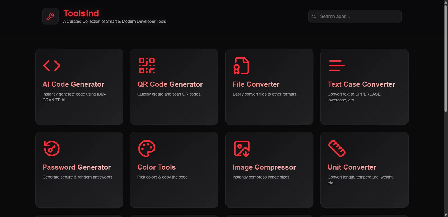Focus the Search apps input field
This screenshot has width=448, height=217.
(355, 17)
